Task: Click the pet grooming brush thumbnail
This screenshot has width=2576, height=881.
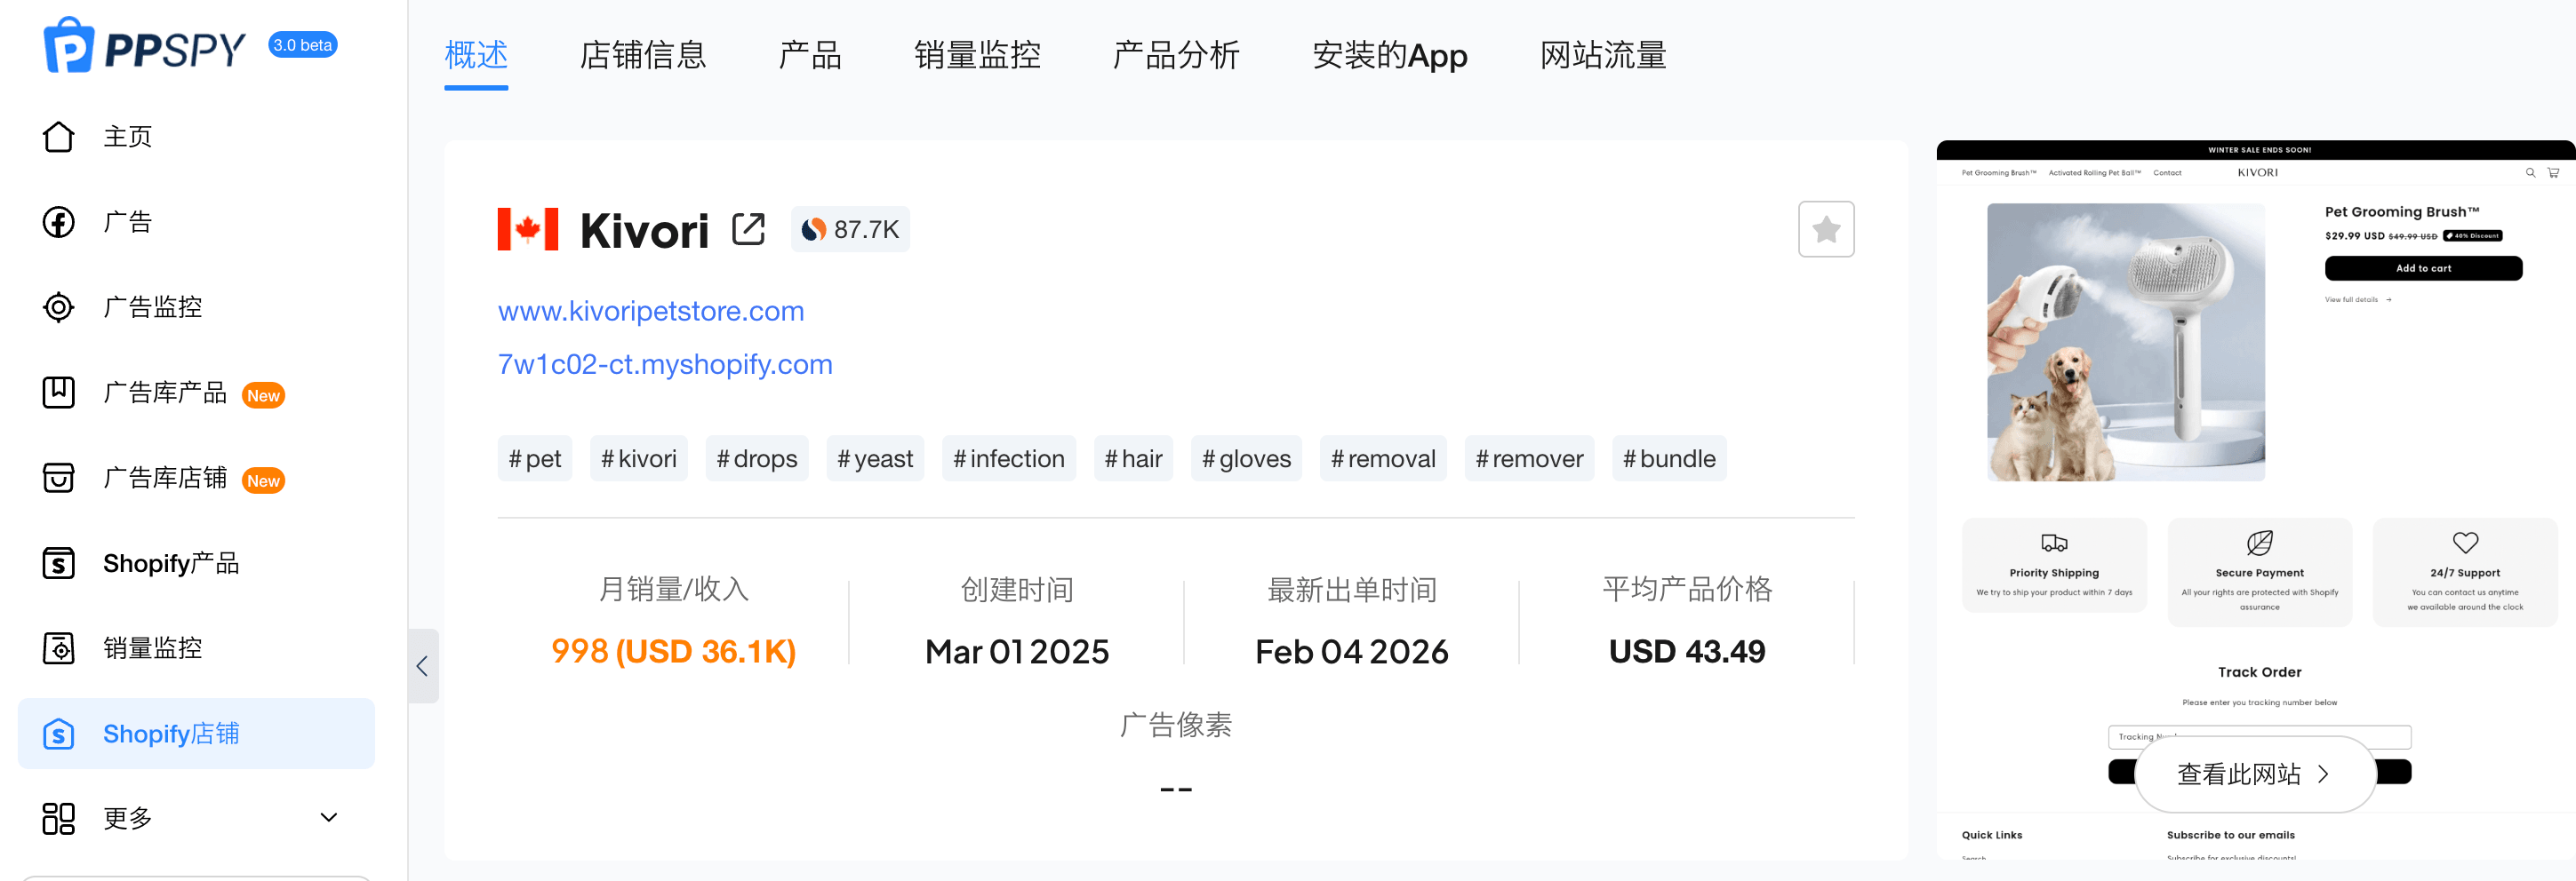Action: [x=2125, y=343]
